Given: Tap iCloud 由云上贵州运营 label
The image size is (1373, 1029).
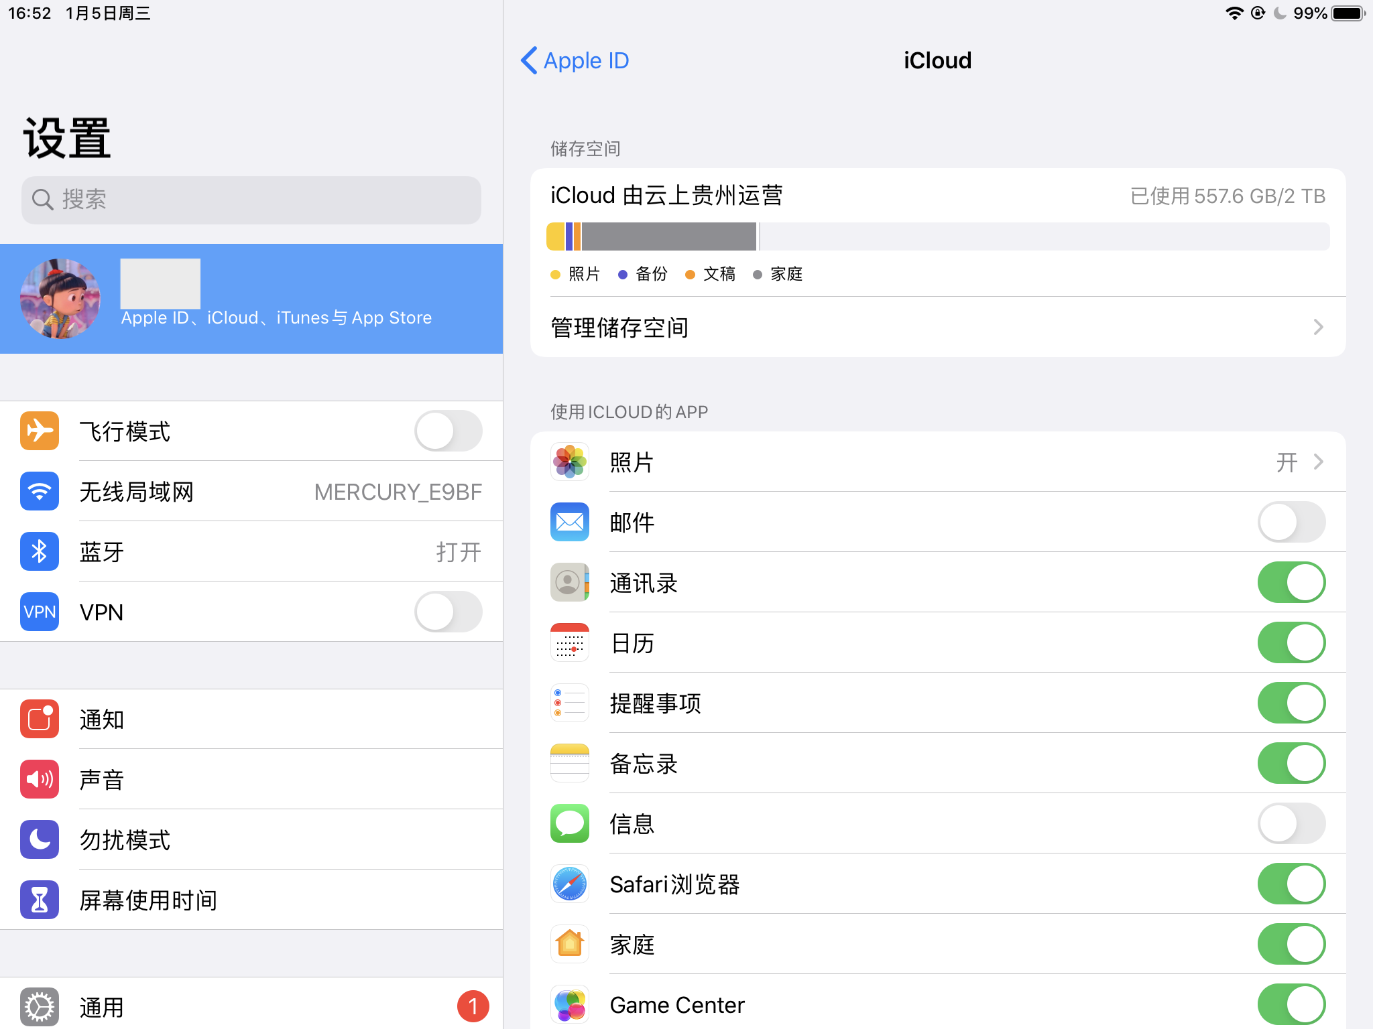Looking at the screenshot, I should point(666,195).
